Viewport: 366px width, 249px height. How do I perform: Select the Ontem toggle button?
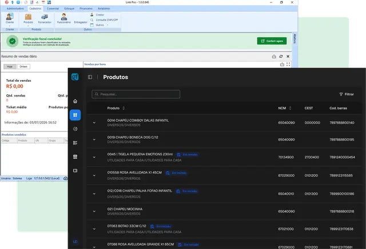point(23,67)
